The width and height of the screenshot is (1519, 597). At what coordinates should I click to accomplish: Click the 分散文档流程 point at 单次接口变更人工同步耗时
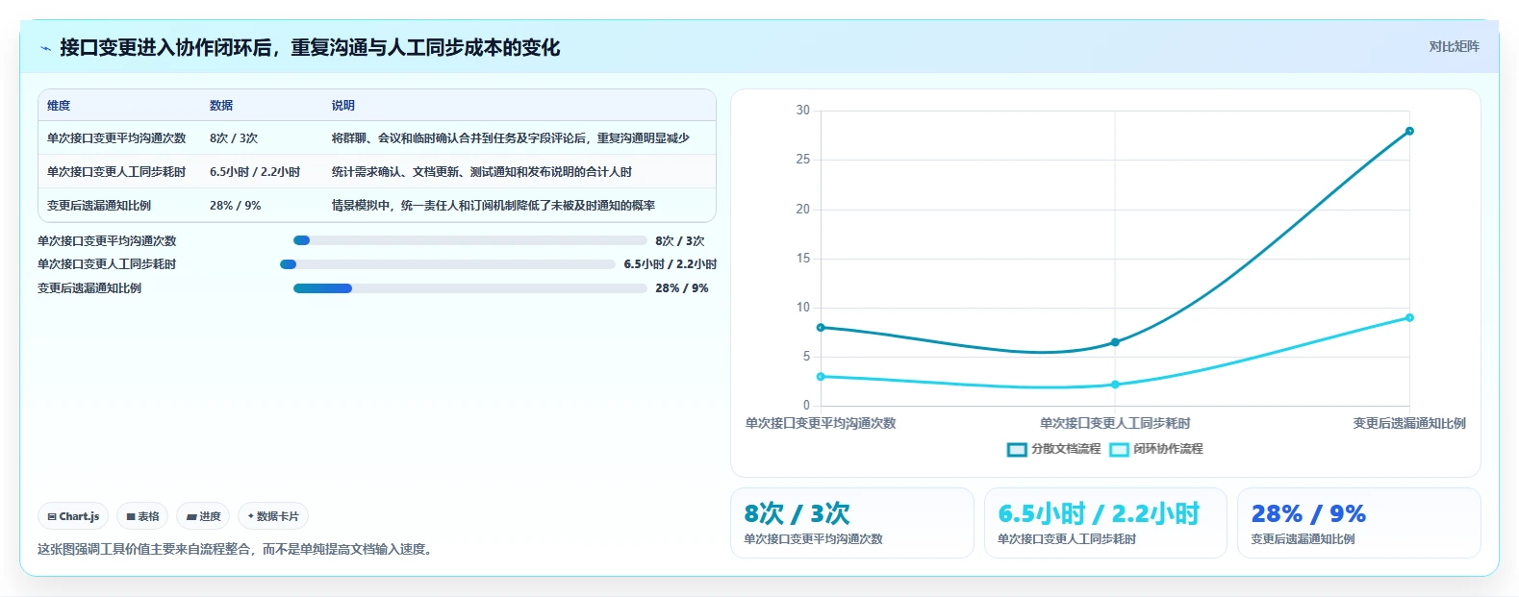(x=1115, y=342)
